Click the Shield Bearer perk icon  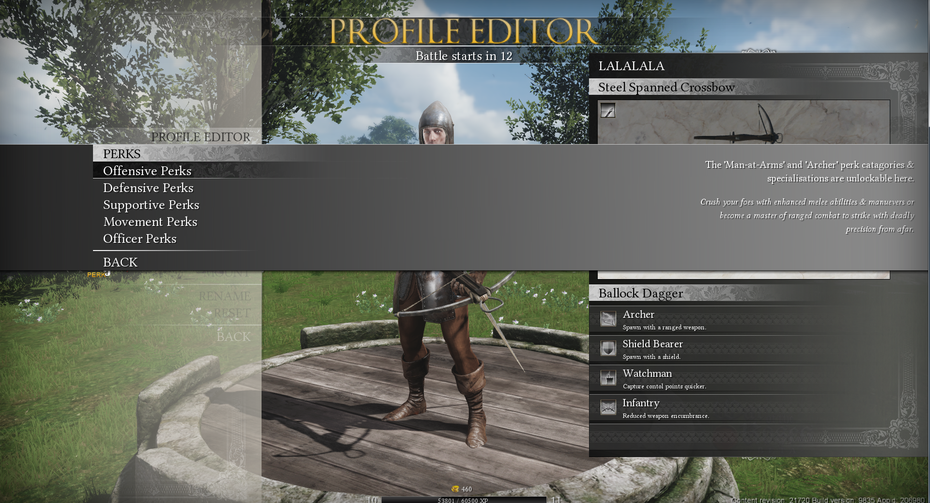(x=608, y=349)
